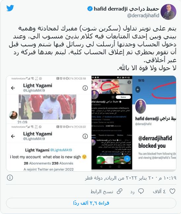181x214 pixels.
Task: Click the blue verified badge
Action: pyautogui.click(x=90, y=9)
